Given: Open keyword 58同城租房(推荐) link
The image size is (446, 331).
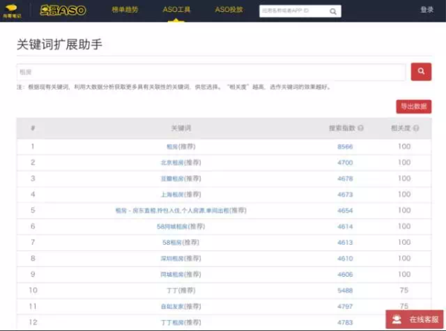Looking at the screenshot, I should (x=180, y=226).
